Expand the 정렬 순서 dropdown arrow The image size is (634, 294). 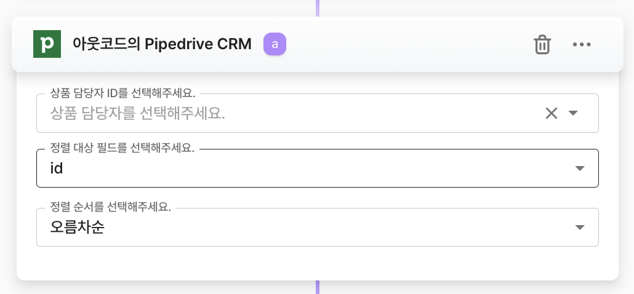(579, 228)
